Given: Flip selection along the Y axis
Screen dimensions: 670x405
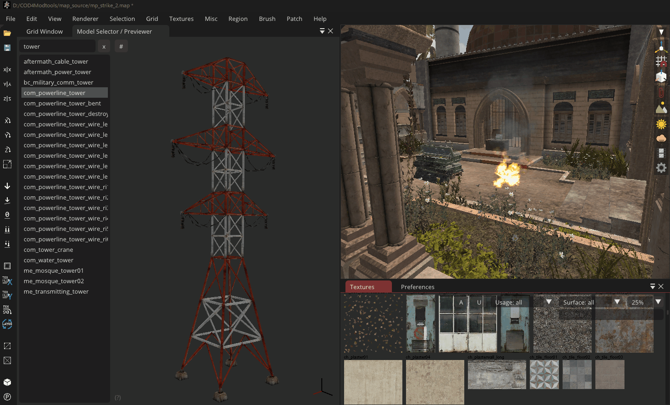Looking at the screenshot, I should [7, 84].
